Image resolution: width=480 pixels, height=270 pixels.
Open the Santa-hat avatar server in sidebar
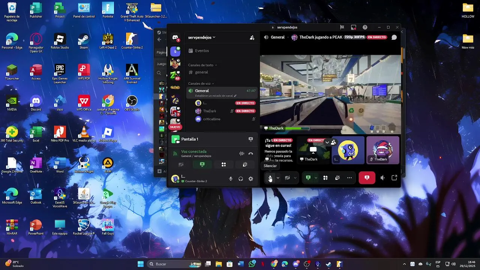click(x=175, y=111)
